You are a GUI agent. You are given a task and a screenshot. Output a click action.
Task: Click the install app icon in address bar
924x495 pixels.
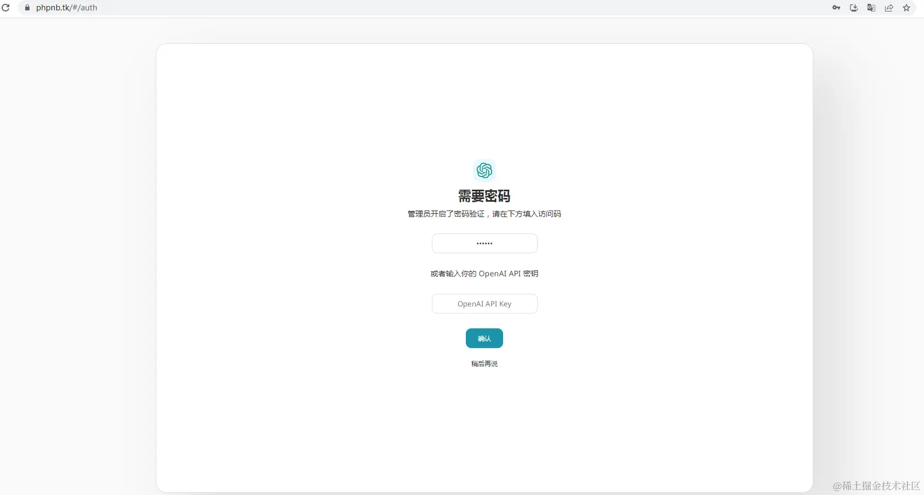854,8
